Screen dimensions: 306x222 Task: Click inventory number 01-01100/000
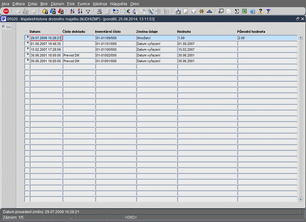click(116, 49)
